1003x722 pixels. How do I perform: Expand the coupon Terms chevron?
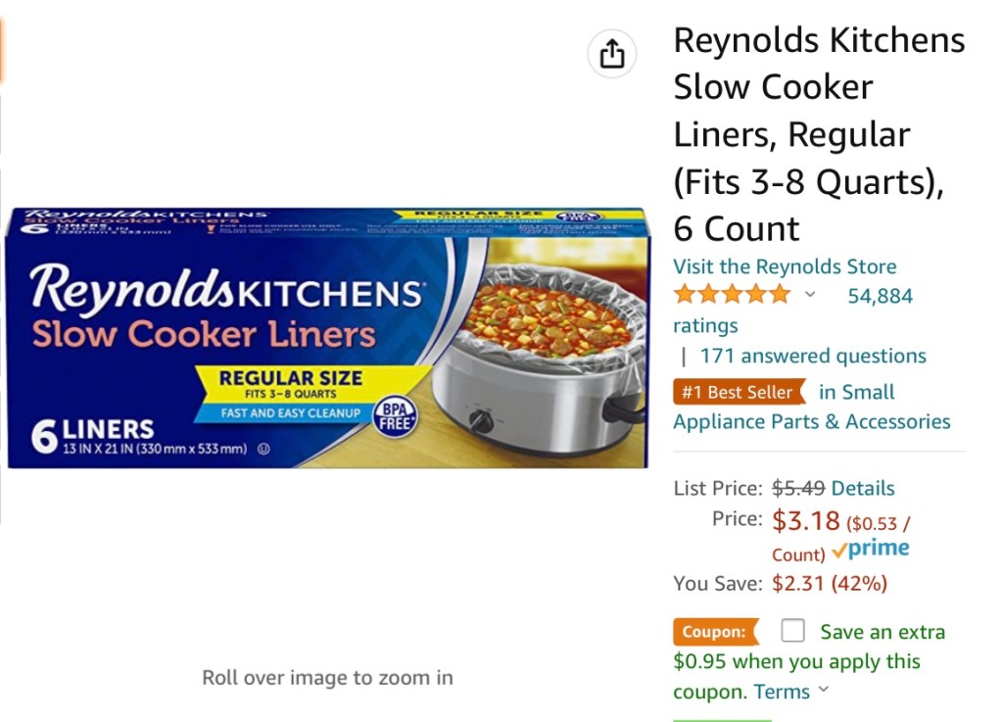pyautogui.click(x=823, y=690)
